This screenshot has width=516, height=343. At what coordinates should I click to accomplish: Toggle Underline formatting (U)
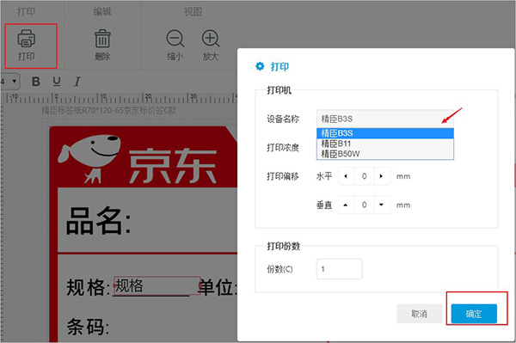[57, 81]
